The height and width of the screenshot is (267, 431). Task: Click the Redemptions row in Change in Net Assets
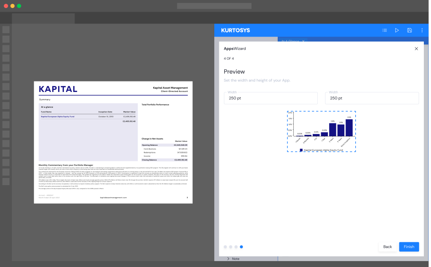[x=165, y=152]
